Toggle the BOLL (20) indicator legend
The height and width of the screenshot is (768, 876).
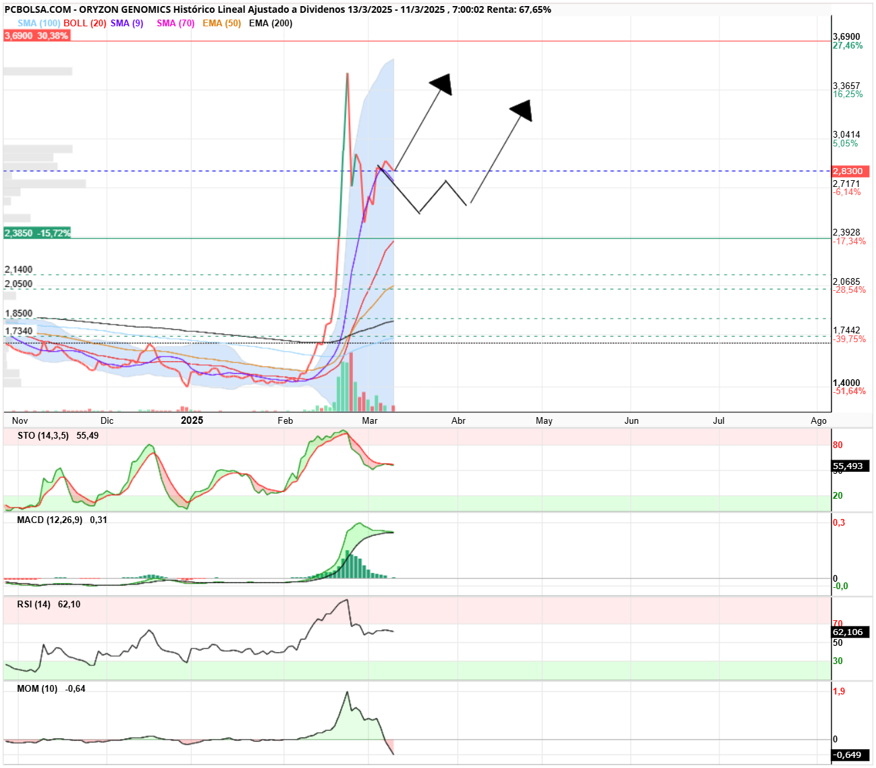(x=85, y=23)
